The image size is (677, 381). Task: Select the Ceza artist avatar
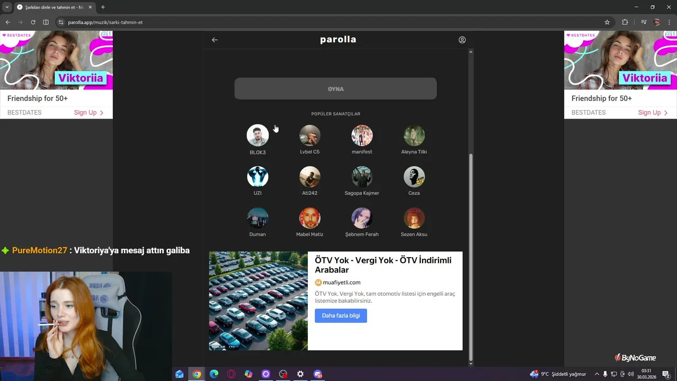(414, 177)
